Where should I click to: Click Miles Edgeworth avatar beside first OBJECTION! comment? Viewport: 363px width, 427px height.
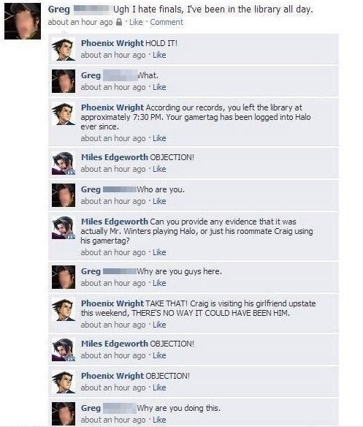[64, 163]
